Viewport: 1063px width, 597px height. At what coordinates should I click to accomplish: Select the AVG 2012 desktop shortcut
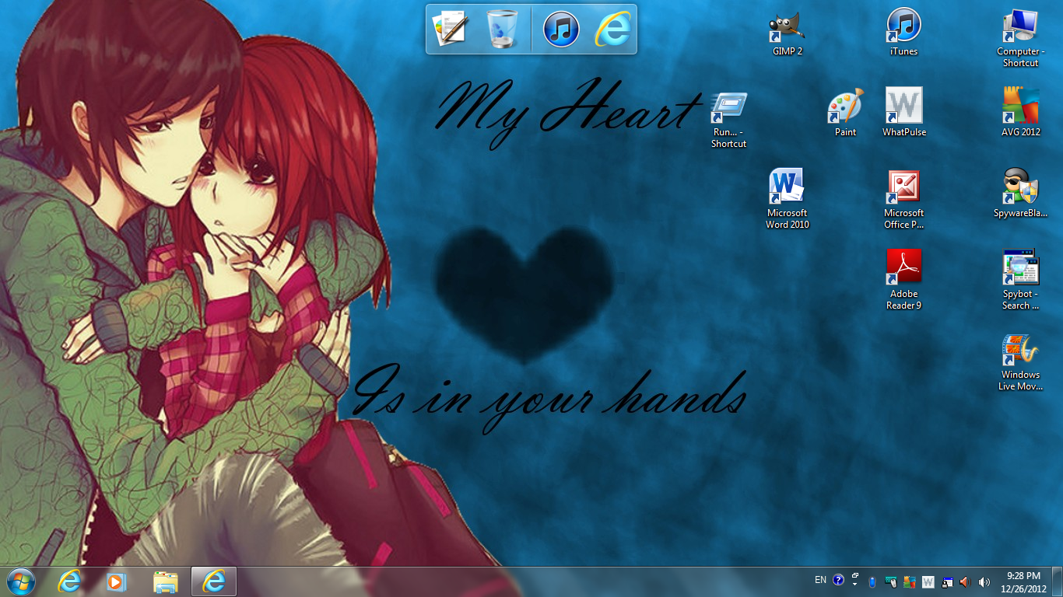click(x=1021, y=113)
